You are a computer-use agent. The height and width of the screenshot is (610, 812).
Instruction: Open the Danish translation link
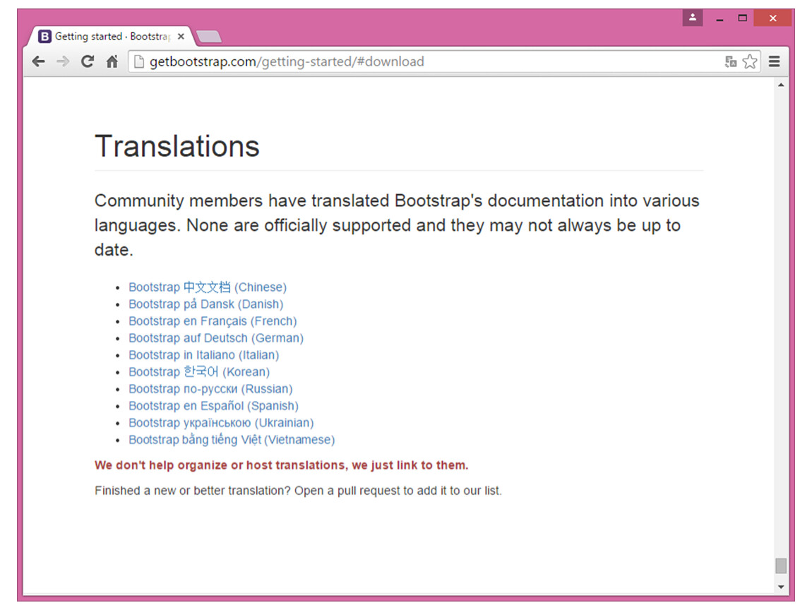click(205, 304)
